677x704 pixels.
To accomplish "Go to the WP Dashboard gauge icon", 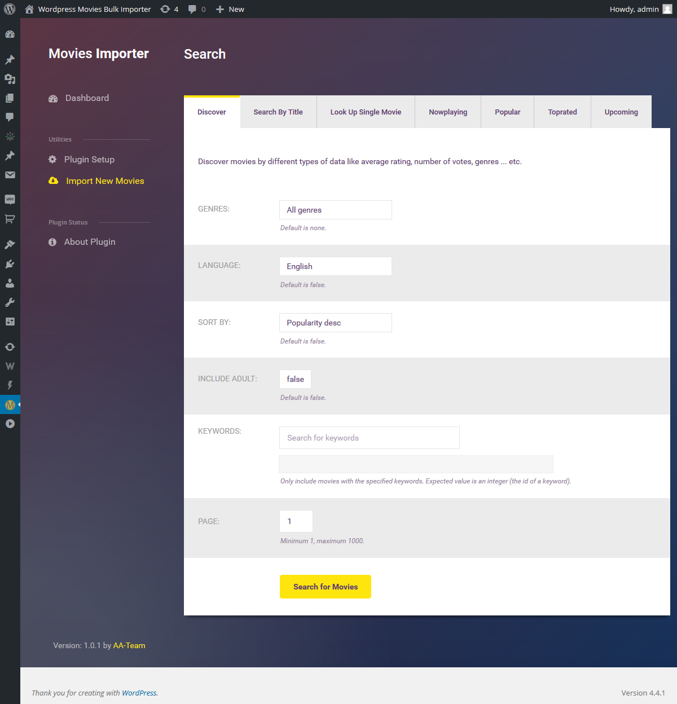I will click(10, 34).
